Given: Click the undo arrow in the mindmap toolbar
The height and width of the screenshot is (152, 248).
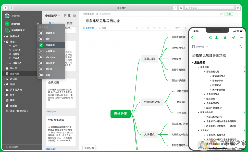Looking at the screenshot, I should click(x=137, y=28).
